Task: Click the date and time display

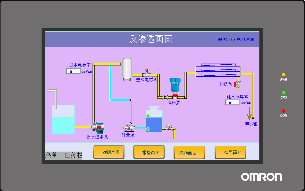Action: pos(236,39)
